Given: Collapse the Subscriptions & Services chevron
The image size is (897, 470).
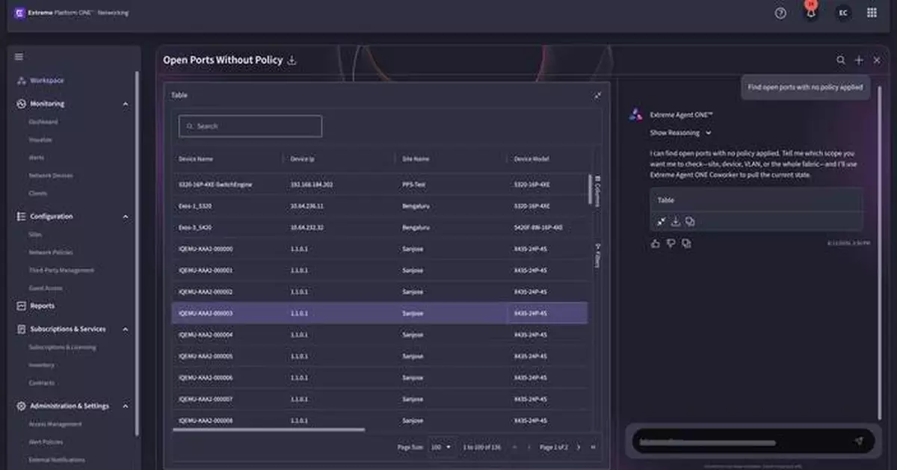Looking at the screenshot, I should (x=126, y=329).
